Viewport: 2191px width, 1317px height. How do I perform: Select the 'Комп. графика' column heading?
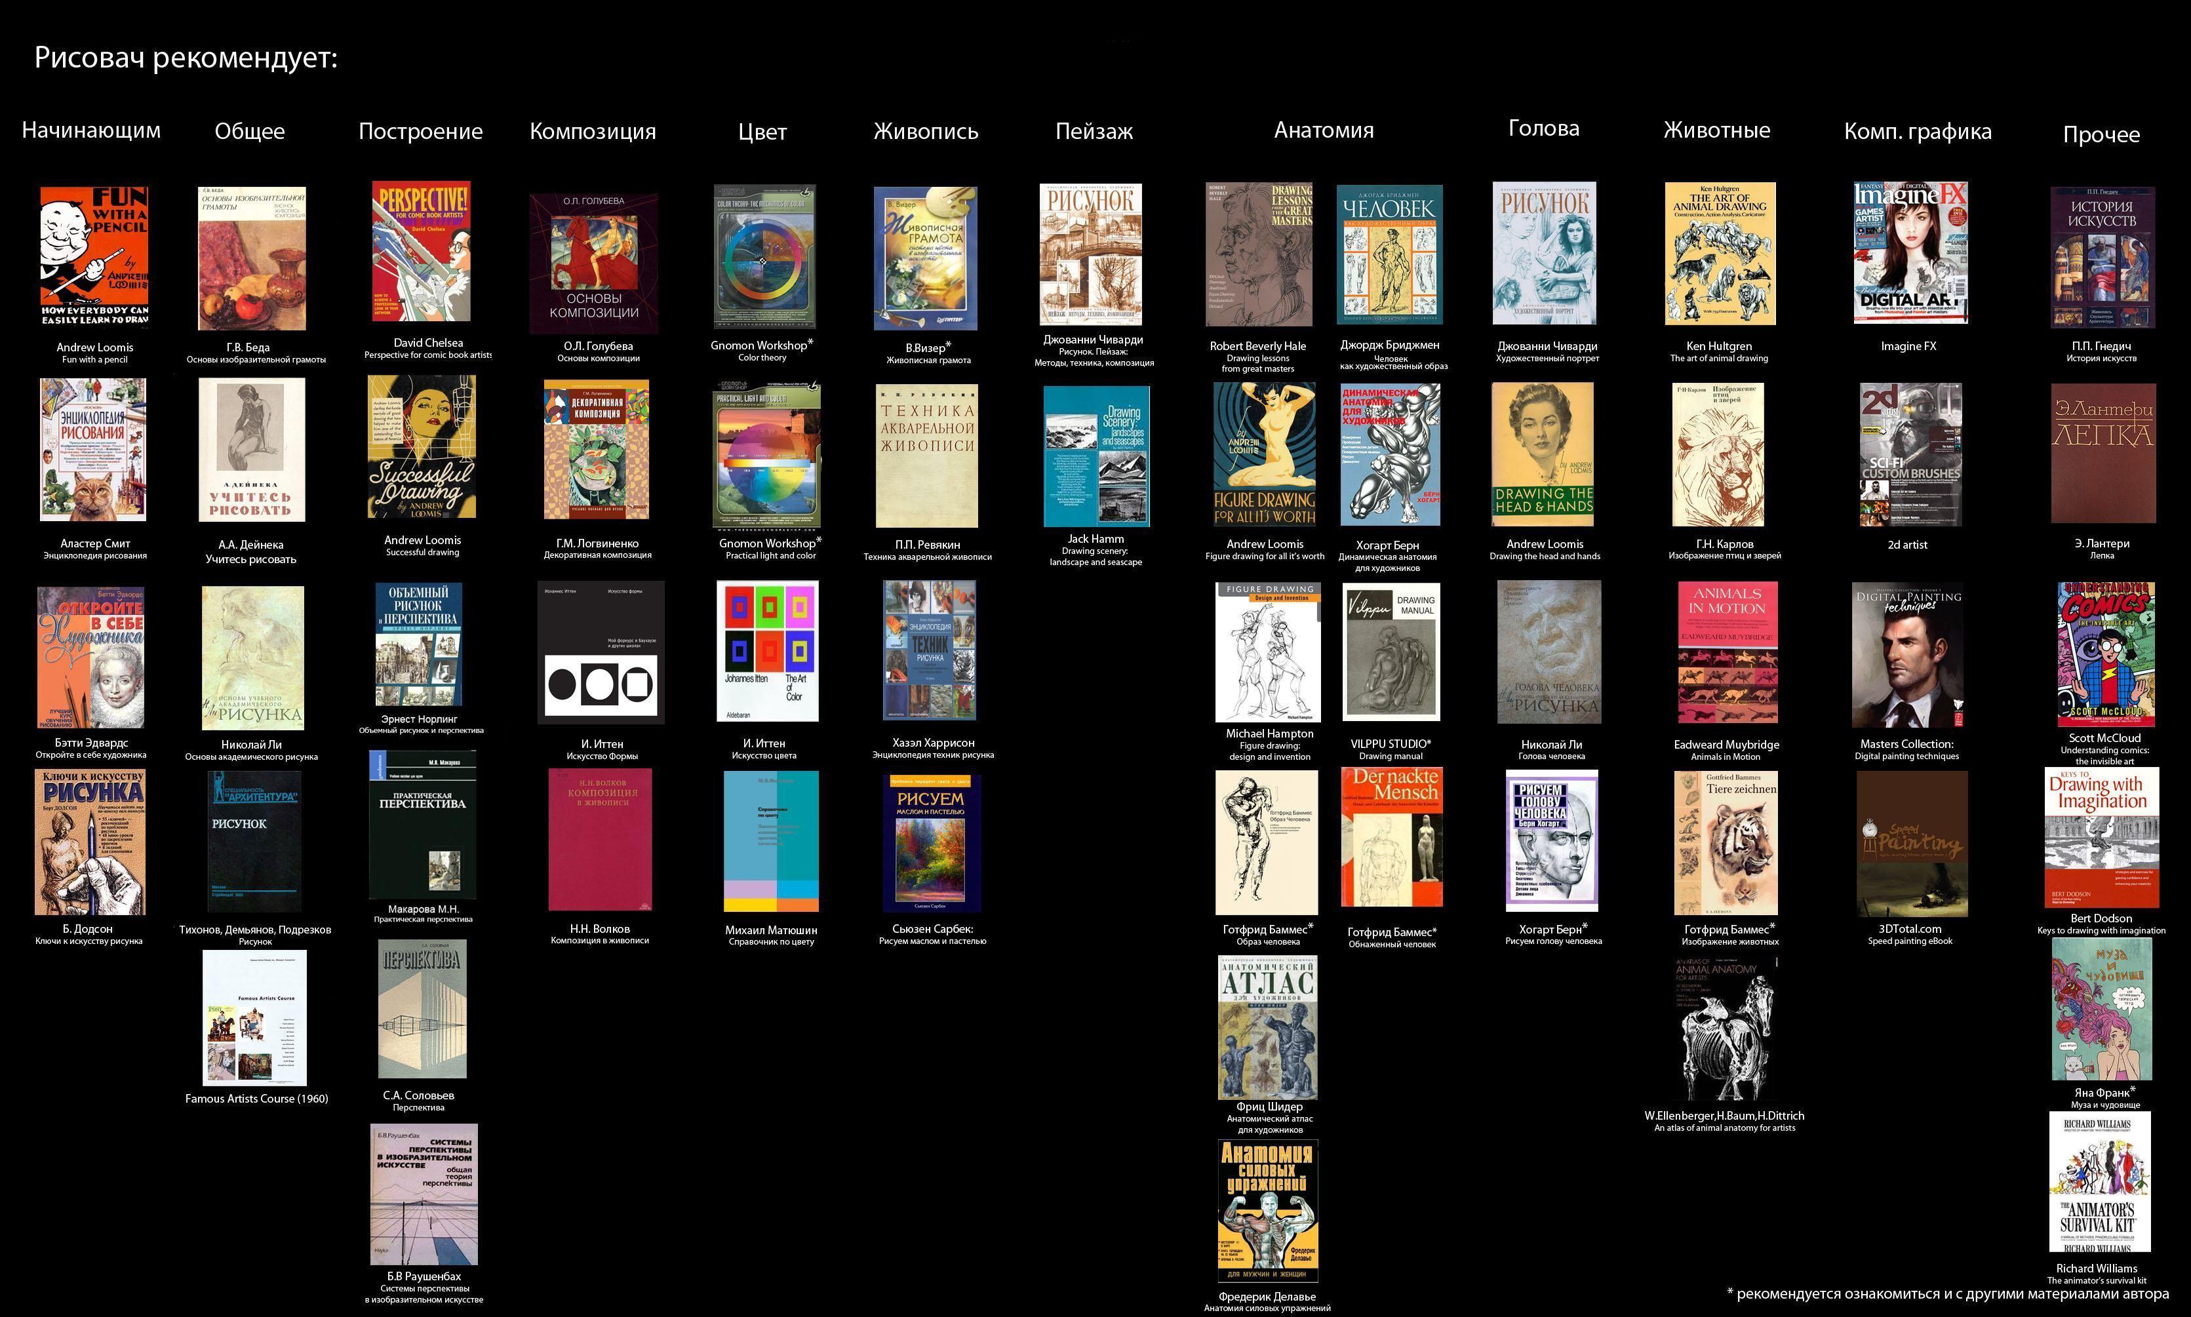point(1917,131)
